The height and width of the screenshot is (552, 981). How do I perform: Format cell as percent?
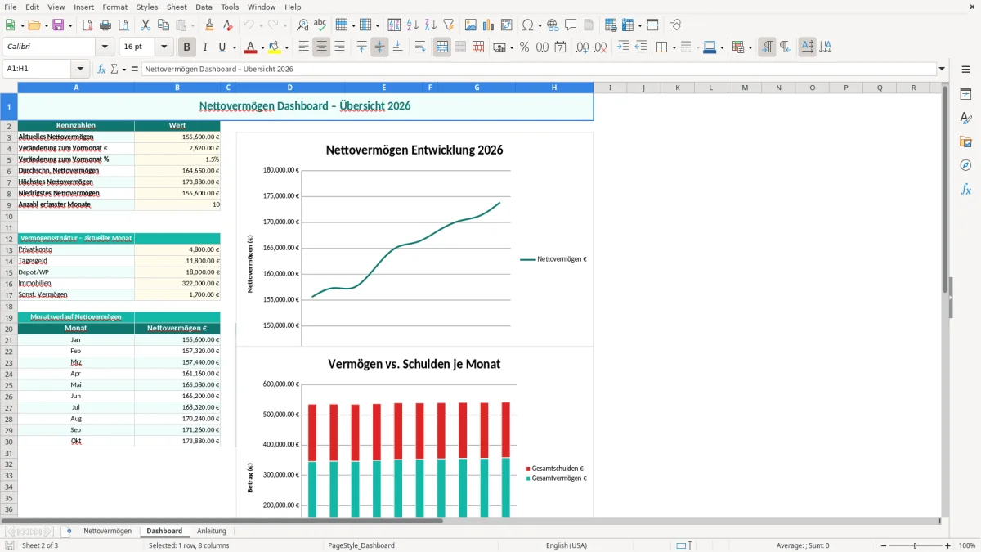tap(524, 47)
